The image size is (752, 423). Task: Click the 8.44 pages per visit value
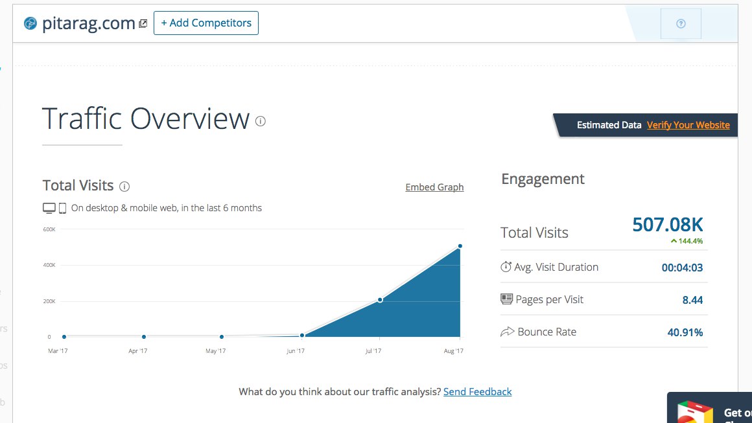tap(692, 300)
